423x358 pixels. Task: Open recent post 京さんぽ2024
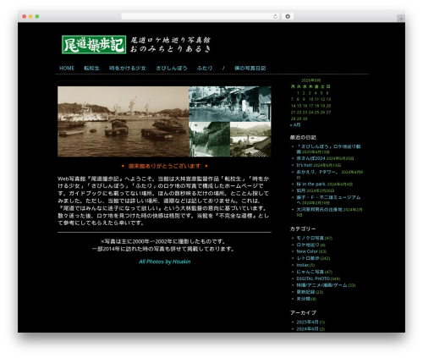point(310,158)
